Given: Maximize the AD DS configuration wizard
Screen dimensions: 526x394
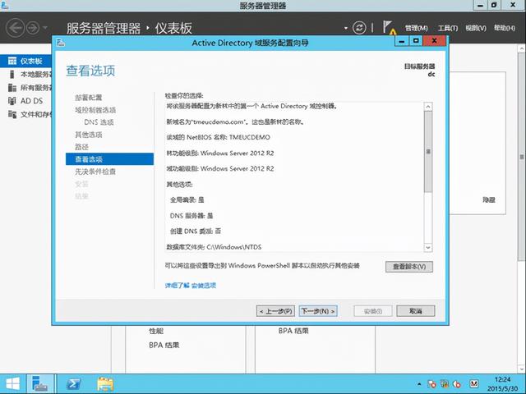Looking at the screenshot, I should [416, 41].
